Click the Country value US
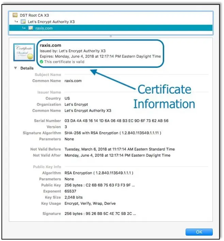The image size is (224, 241). [67, 98]
